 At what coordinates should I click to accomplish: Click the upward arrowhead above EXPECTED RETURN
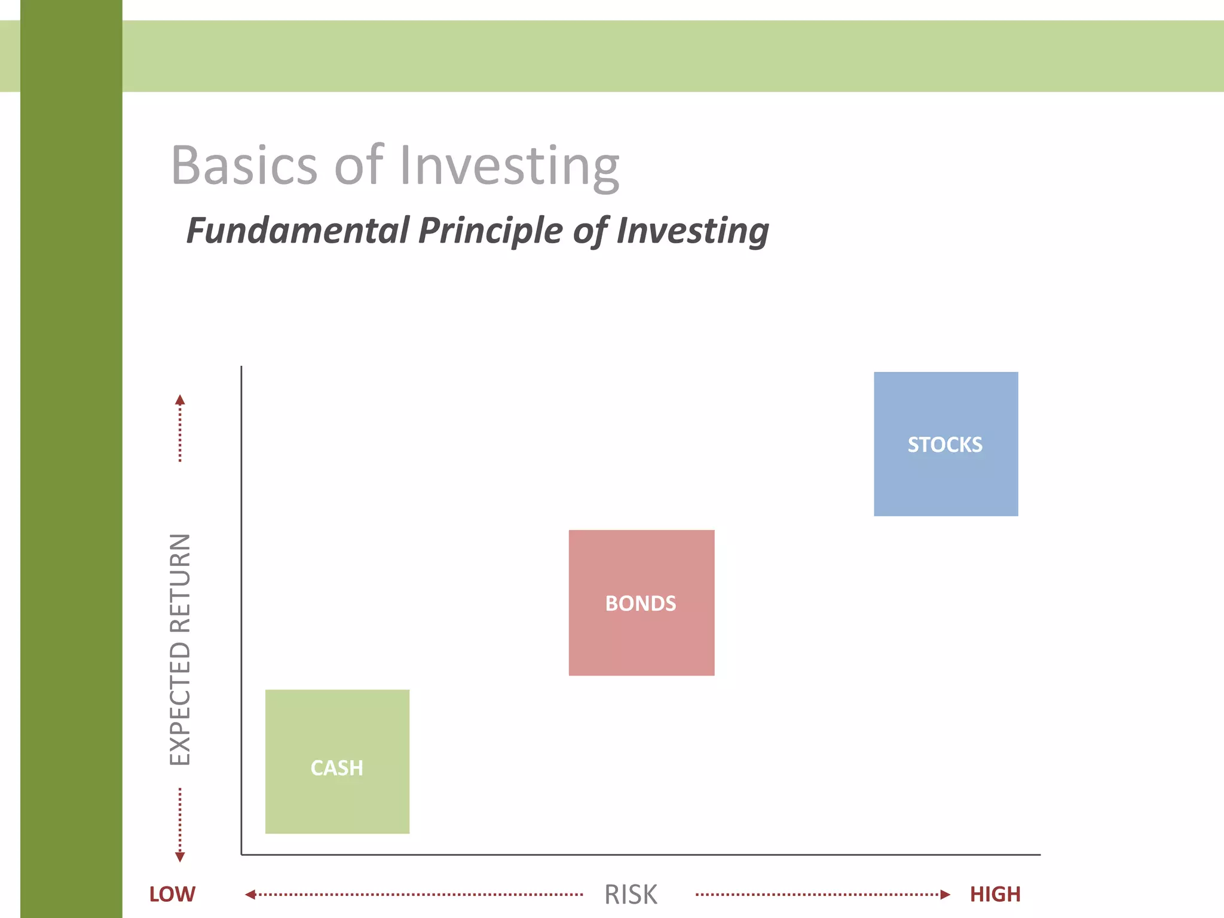180,400
